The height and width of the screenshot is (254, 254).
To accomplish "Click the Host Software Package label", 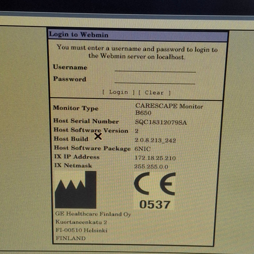I will [92, 148].
